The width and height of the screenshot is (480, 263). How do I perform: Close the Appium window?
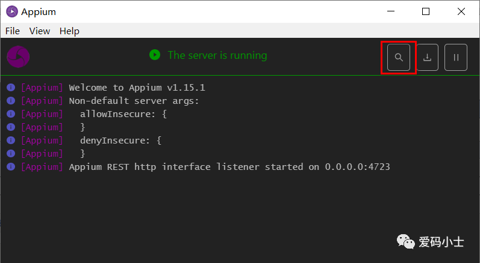tap(461, 11)
